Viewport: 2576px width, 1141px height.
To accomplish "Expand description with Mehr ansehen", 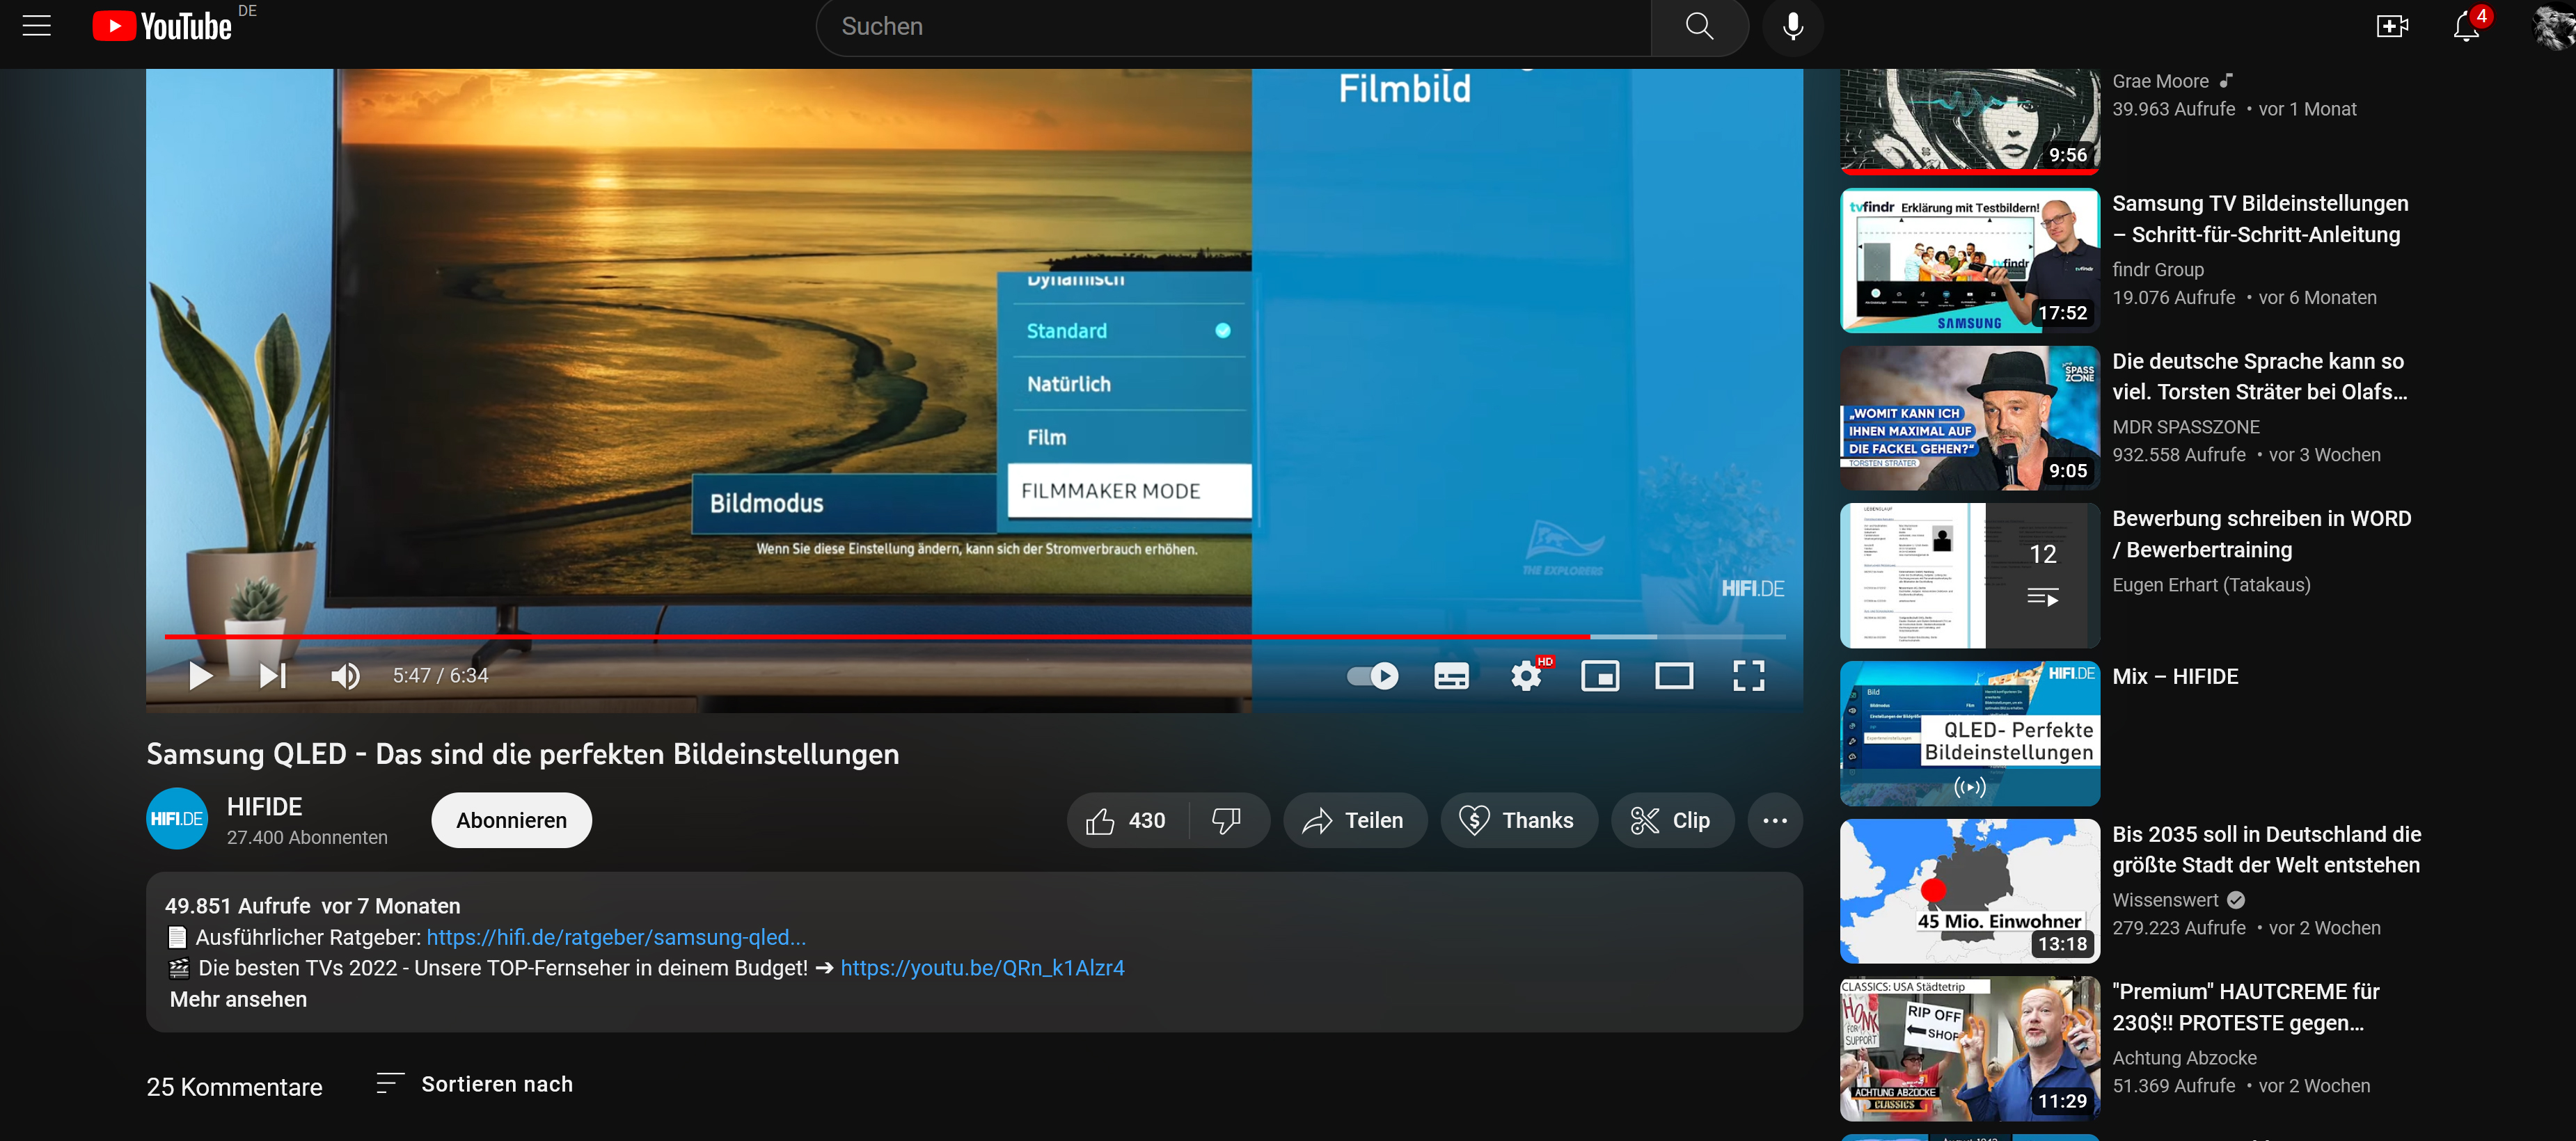I will [x=238, y=999].
